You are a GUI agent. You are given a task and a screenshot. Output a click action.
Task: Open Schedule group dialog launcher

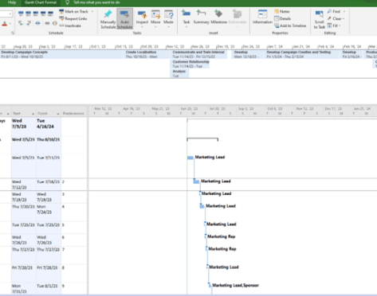pos(13,33)
